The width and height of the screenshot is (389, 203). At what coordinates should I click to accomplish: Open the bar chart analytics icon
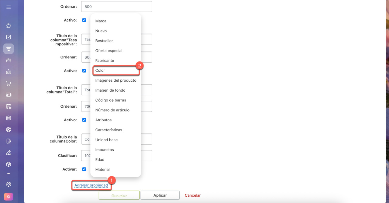point(9,72)
